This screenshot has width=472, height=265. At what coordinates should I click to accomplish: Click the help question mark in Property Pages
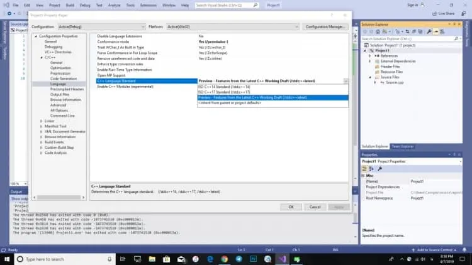[332, 15]
